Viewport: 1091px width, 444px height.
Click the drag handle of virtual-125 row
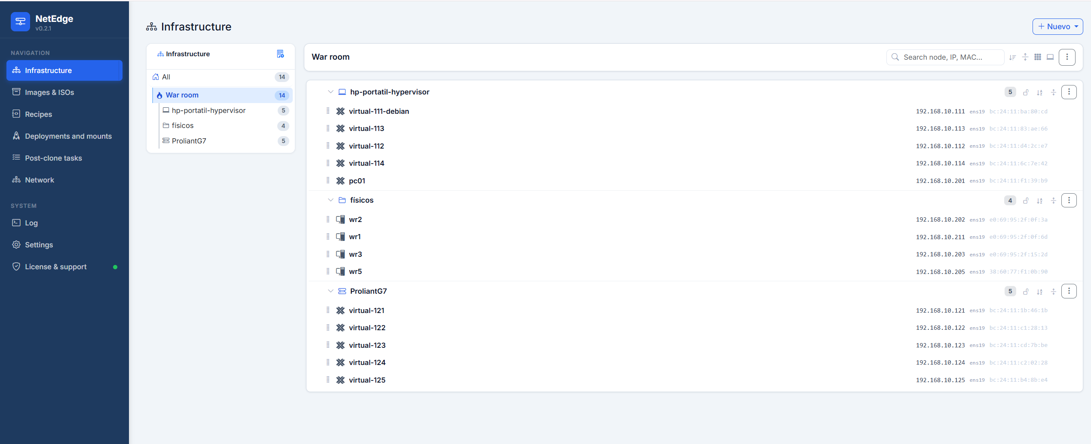pos(328,380)
